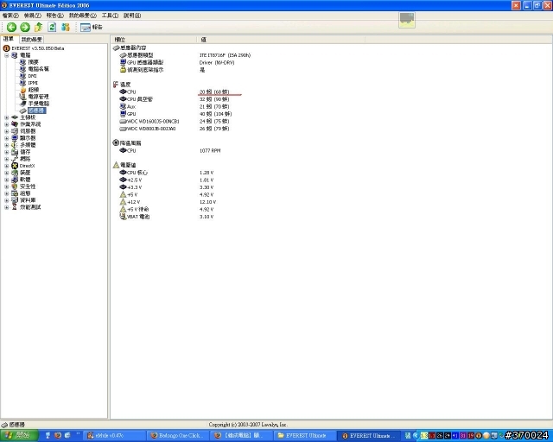This screenshot has width=553, height=442.
Task: Select the IPMI tree item
Action: 33,83
